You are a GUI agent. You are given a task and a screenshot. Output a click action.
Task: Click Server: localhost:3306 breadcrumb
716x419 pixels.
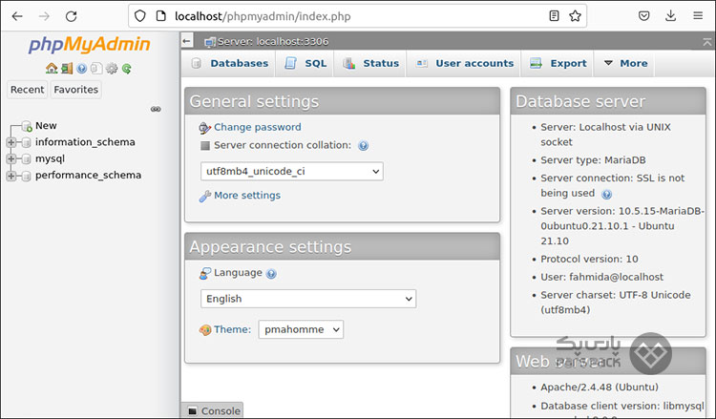(x=273, y=42)
